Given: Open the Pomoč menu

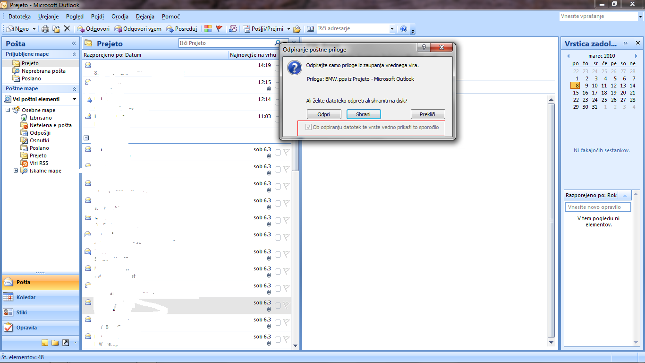Looking at the screenshot, I should pos(171,17).
